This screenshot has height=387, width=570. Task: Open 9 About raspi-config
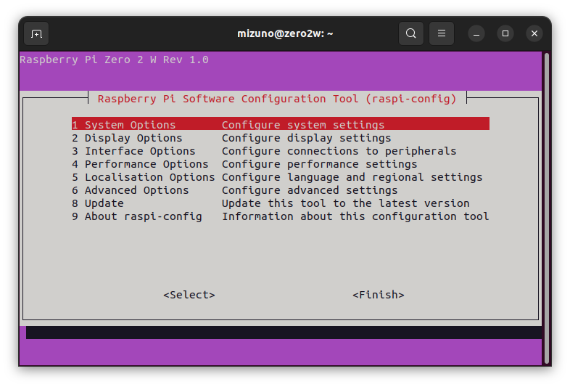(x=280, y=216)
